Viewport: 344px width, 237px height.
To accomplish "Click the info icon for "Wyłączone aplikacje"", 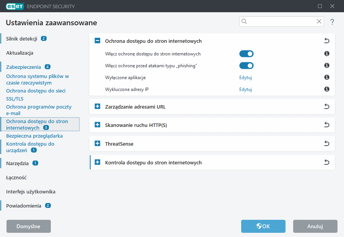I will pos(327,78).
